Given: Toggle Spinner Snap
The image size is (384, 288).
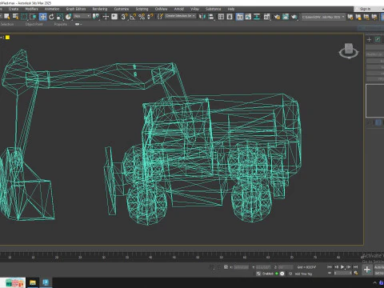Looking at the screenshot, I should point(150,17).
